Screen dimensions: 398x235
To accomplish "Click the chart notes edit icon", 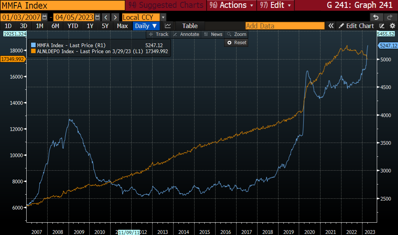I will click(382, 26).
